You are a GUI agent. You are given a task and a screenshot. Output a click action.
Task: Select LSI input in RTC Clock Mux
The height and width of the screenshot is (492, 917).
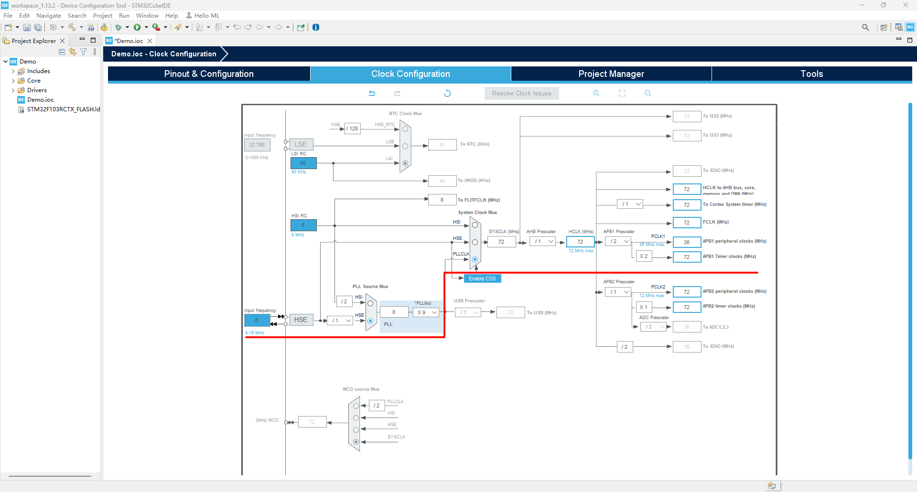point(405,163)
